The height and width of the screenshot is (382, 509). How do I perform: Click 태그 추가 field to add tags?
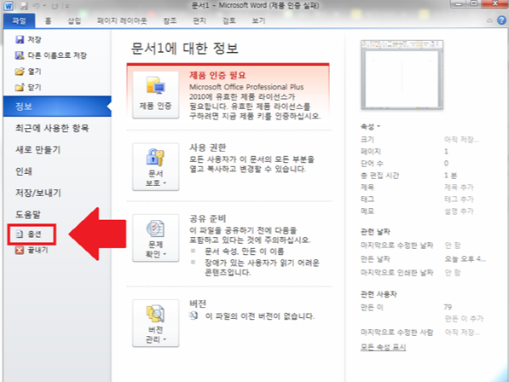459,200
